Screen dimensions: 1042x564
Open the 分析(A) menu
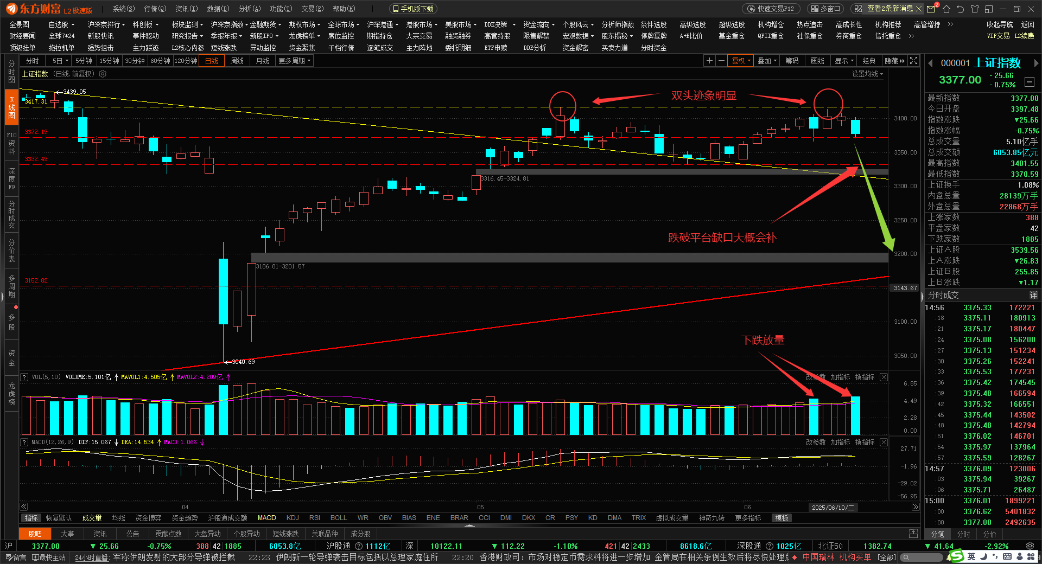click(250, 9)
